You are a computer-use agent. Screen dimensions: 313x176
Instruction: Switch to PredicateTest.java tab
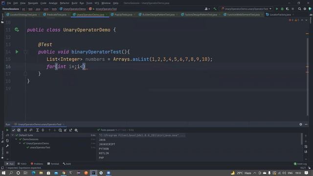pyautogui.click(x=57, y=15)
